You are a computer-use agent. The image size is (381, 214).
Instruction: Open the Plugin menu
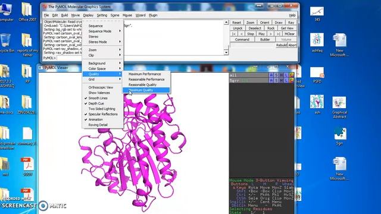point(153,15)
